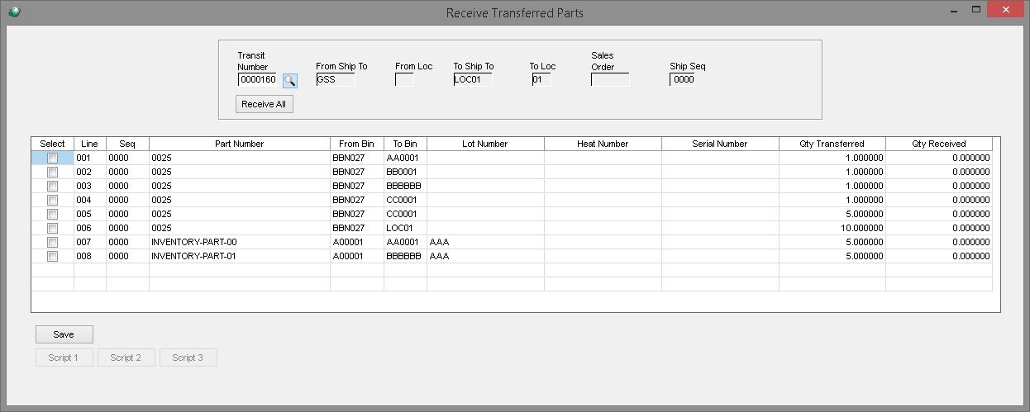Click Lot Number AAA on line 008
The height and width of the screenshot is (412, 1030).
click(485, 257)
